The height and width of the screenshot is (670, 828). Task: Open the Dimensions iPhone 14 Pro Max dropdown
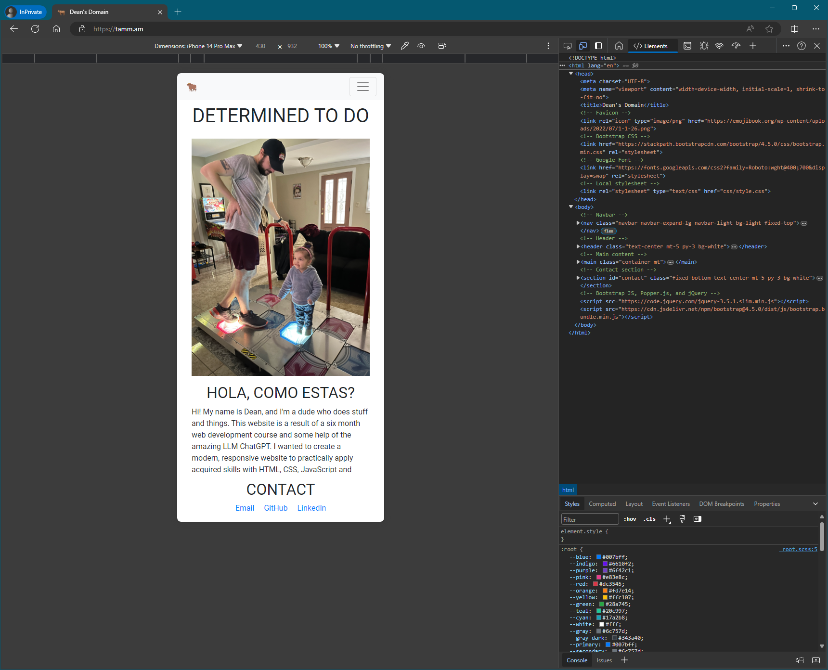pos(198,46)
